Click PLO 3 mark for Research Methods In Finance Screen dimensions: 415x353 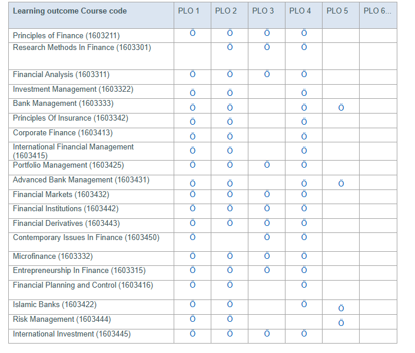tap(267, 47)
